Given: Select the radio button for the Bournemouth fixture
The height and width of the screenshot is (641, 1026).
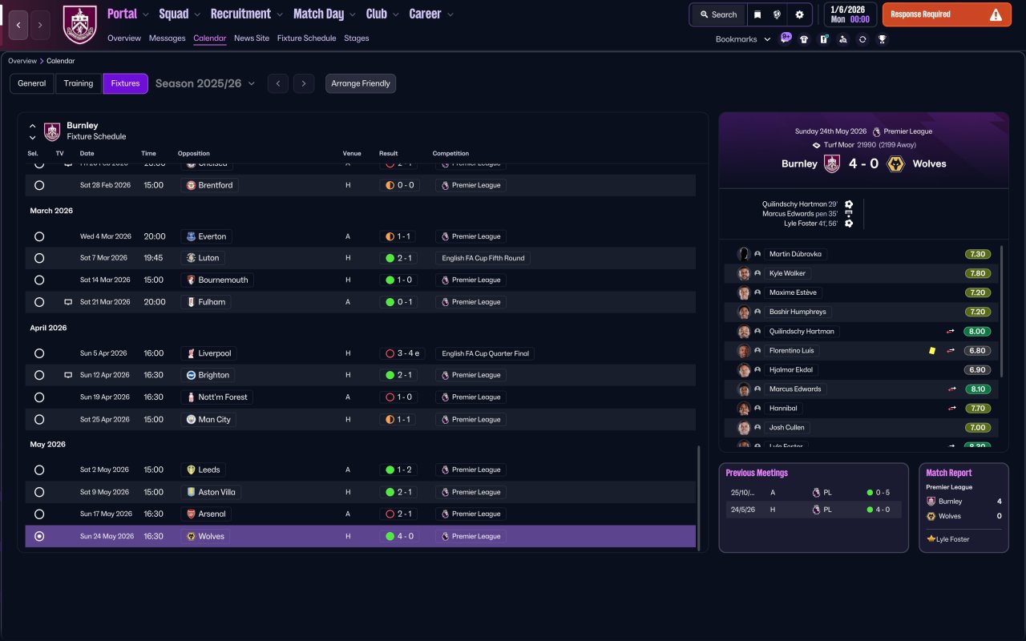Looking at the screenshot, I should (39, 280).
